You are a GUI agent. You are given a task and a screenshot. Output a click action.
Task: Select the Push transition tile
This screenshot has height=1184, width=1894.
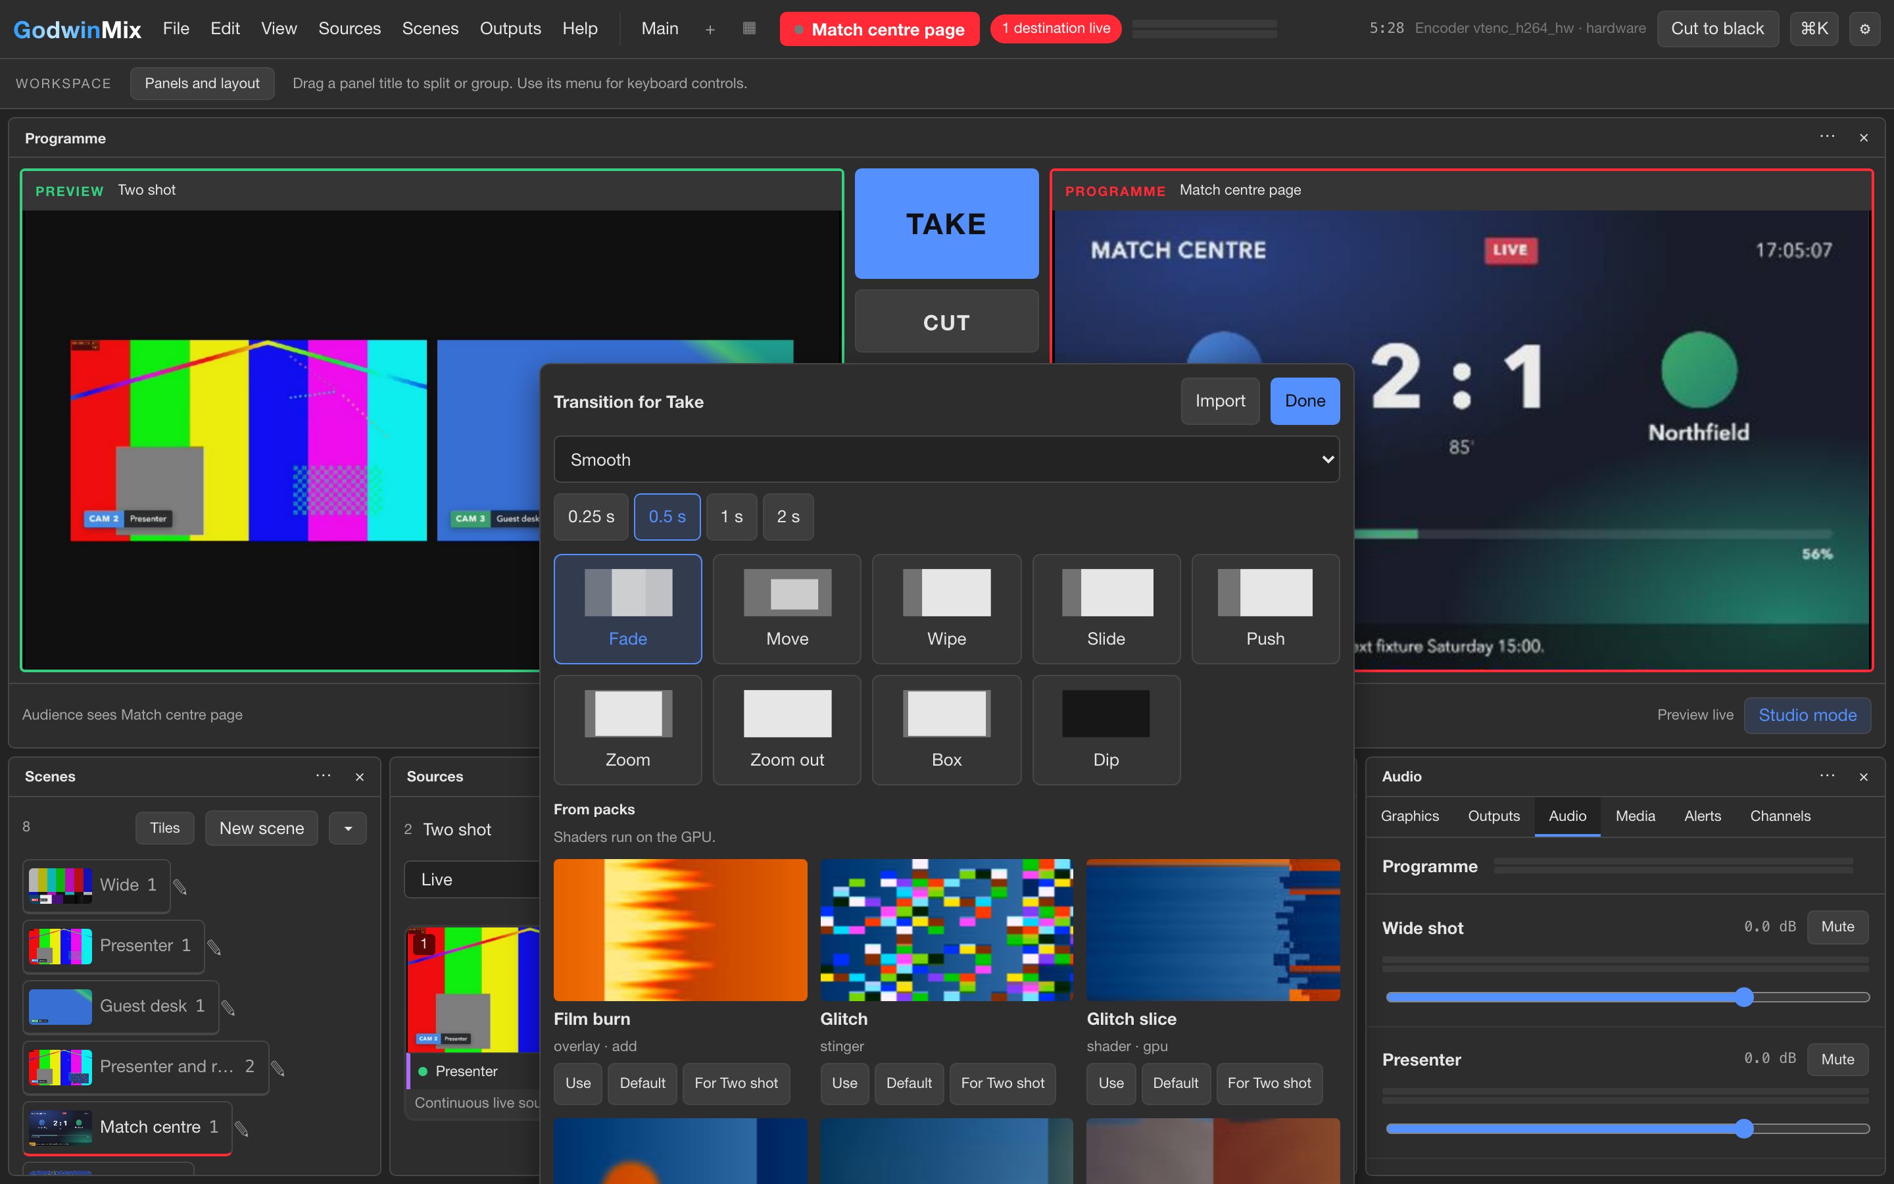point(1265,608)
